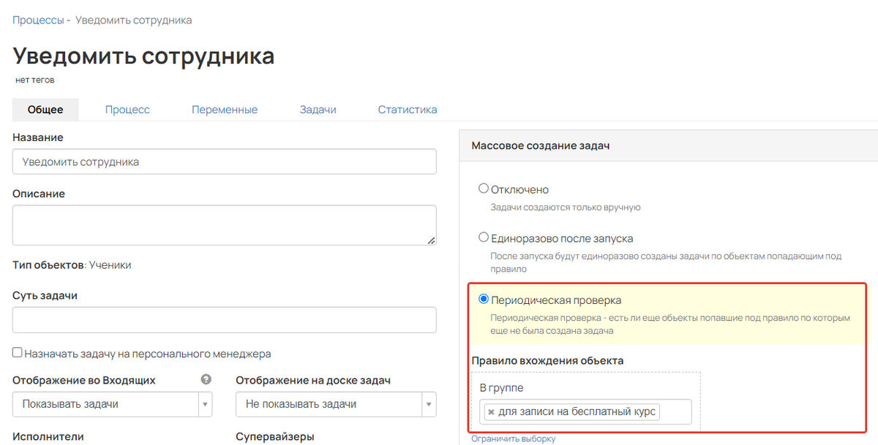This screenshot has height=445, width=878.
Task: Select the Отключено radio option
Action: coord(483,189)
